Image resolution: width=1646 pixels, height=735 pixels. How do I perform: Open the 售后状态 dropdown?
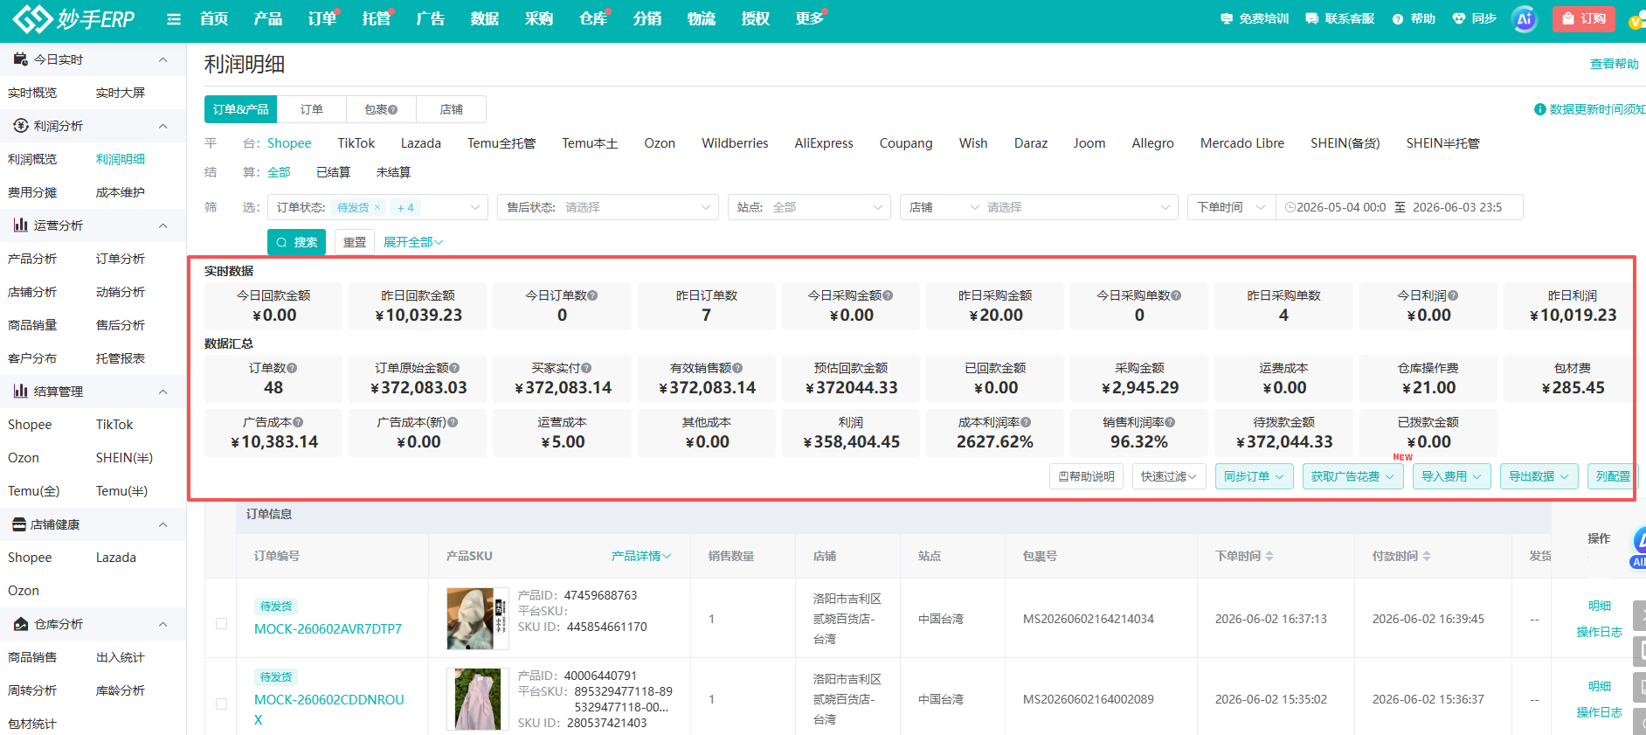pos(608,207)
